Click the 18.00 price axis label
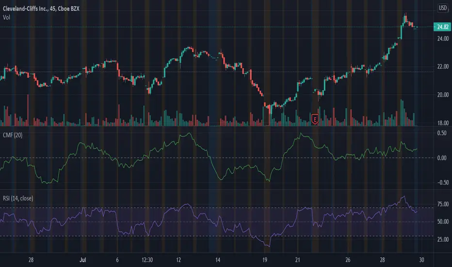Screen dimensions: 452x267 click(443, 123)
